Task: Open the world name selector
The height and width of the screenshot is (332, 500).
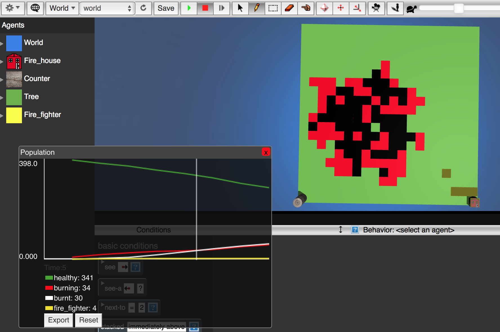Action: [107, 8]
